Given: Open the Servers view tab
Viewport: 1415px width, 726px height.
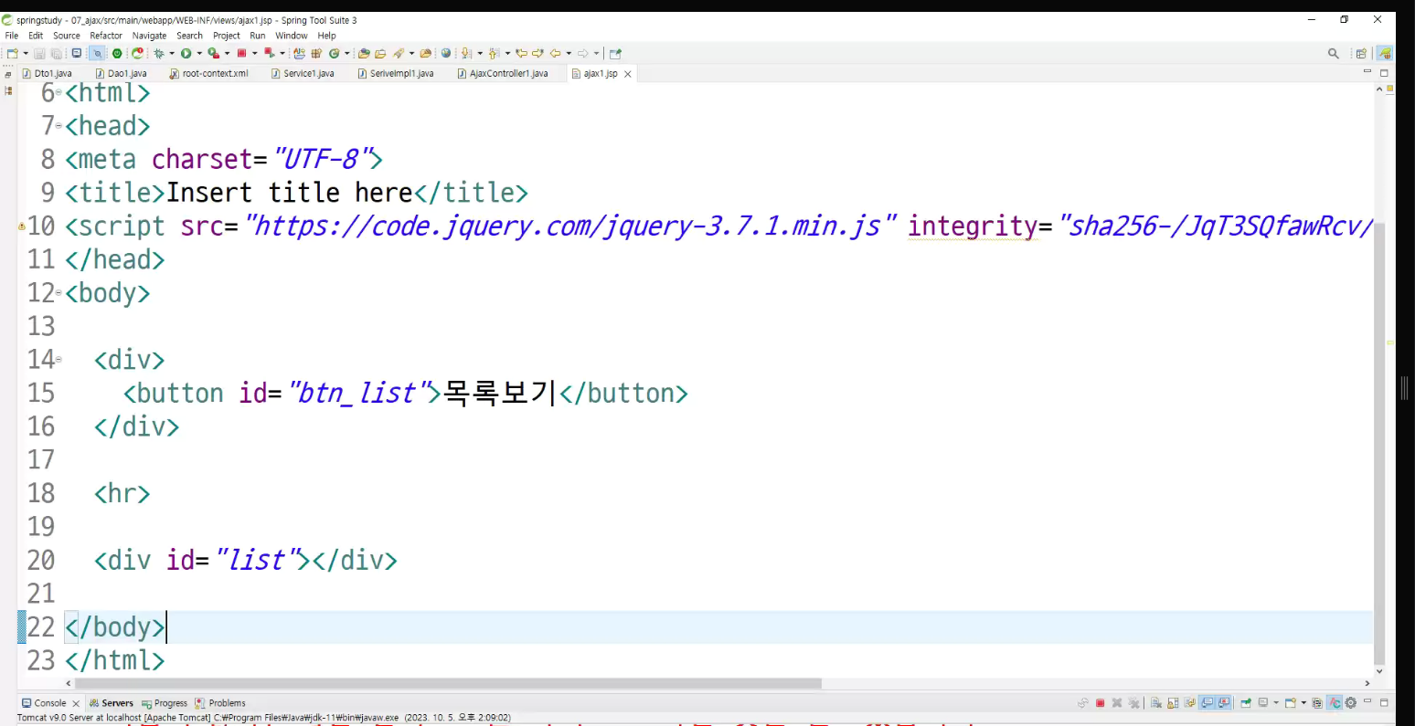Looking at the screenshot, I should coord(112,703).
